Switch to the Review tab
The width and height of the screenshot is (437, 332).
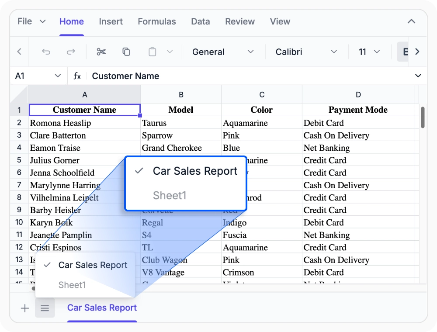(240, 21)
